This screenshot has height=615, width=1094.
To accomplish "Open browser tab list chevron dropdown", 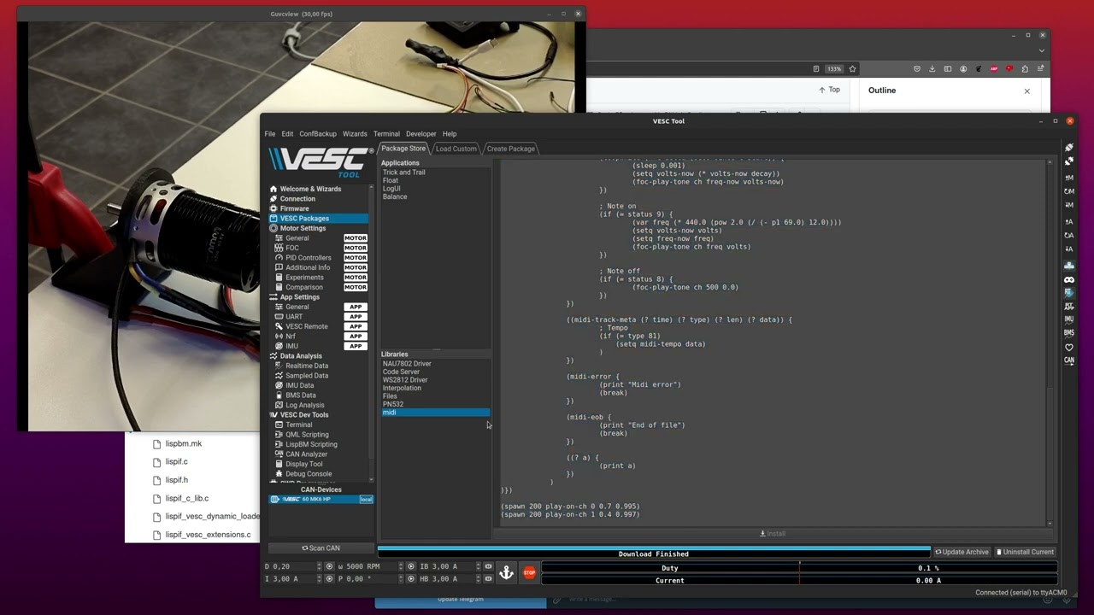I will coord(1042,50).
